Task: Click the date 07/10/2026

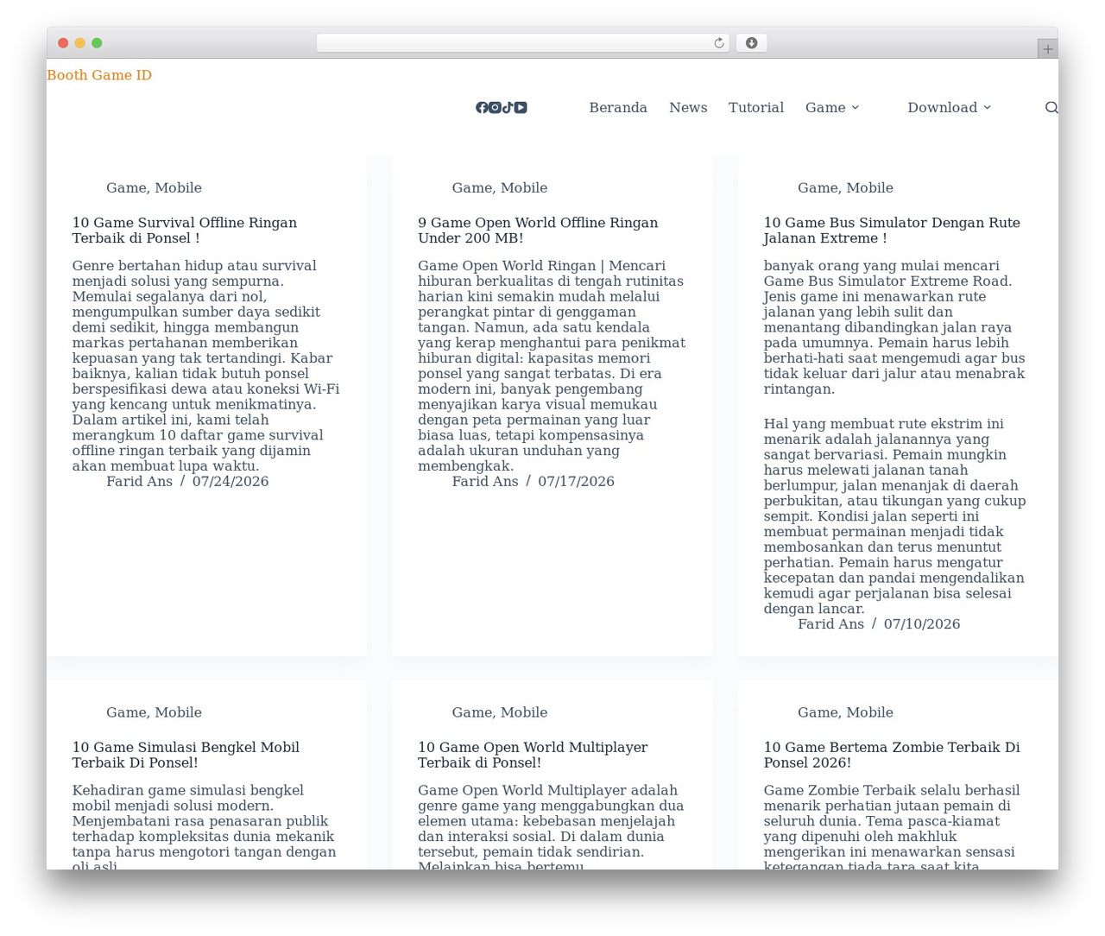Action: (922, 623)
